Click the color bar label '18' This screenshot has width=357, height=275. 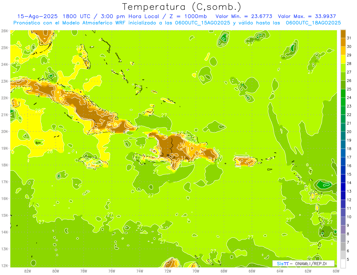click(x=349, y=149)
